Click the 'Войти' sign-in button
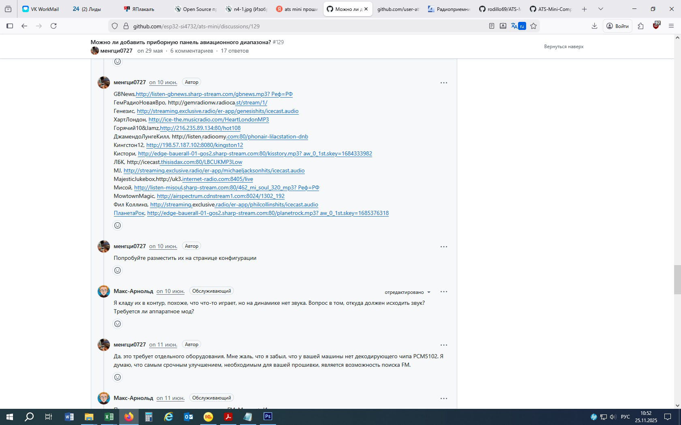681x425 pixels. (617, 26)
